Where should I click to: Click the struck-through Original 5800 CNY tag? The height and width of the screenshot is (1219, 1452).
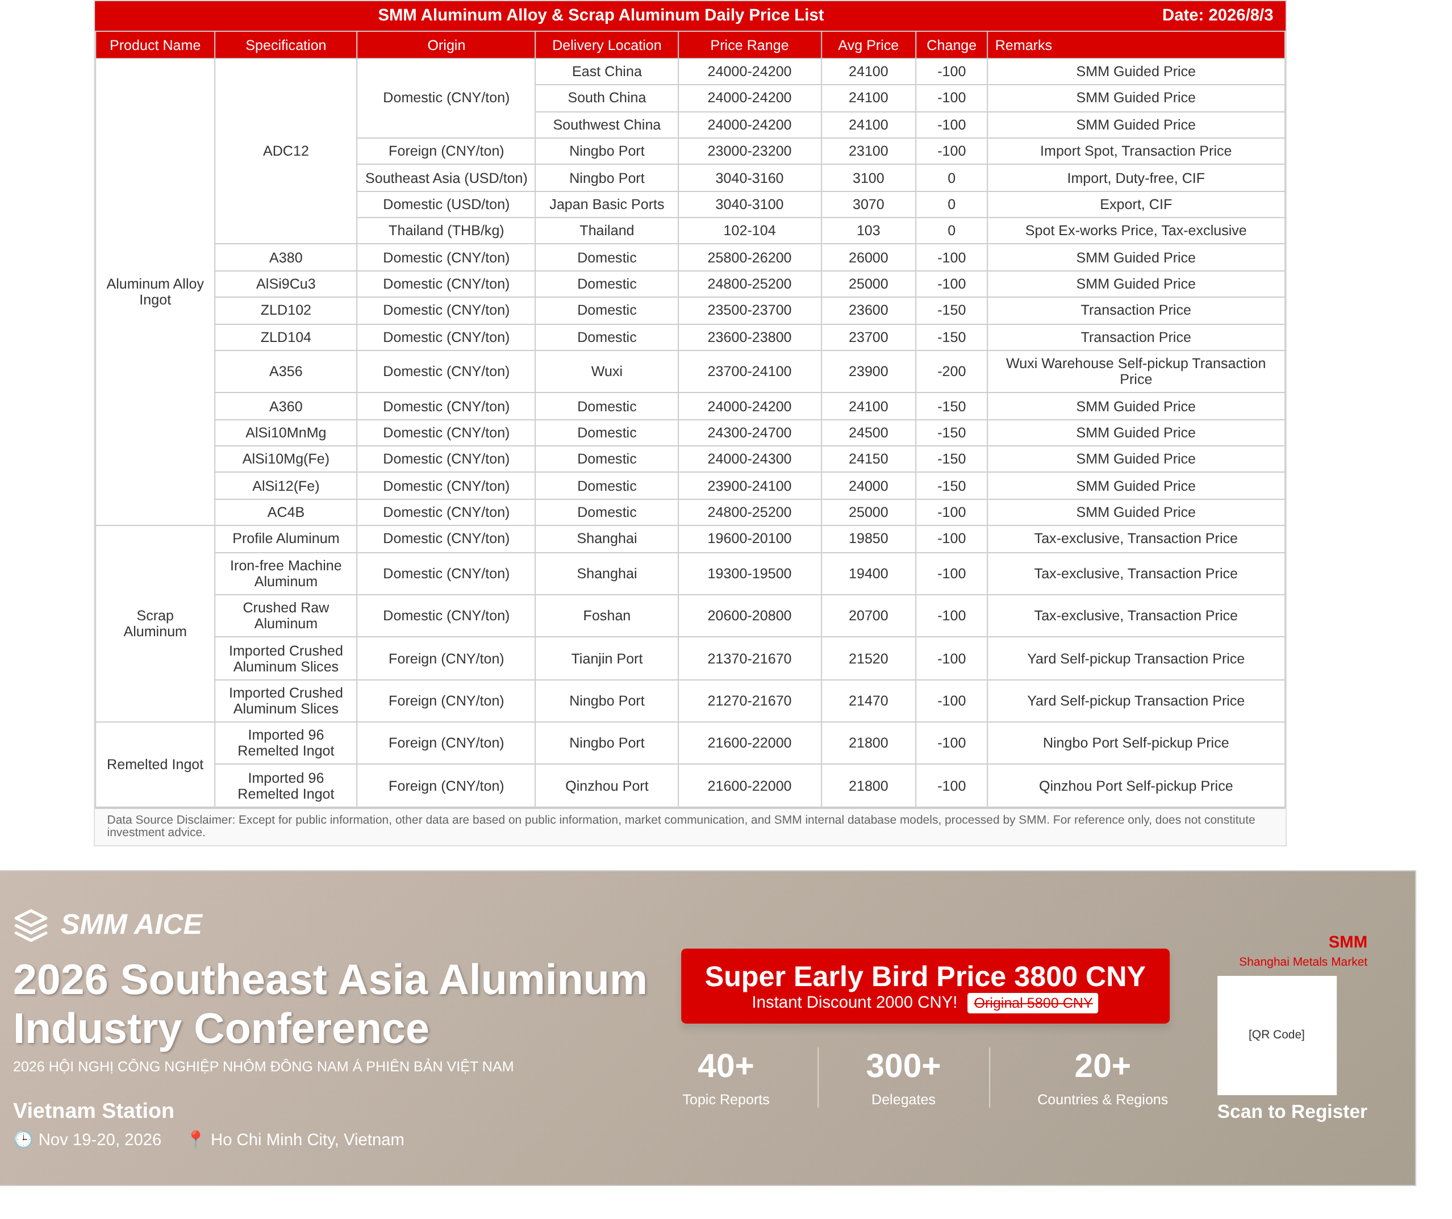pyautogui.click(x=1032, y=1003)
